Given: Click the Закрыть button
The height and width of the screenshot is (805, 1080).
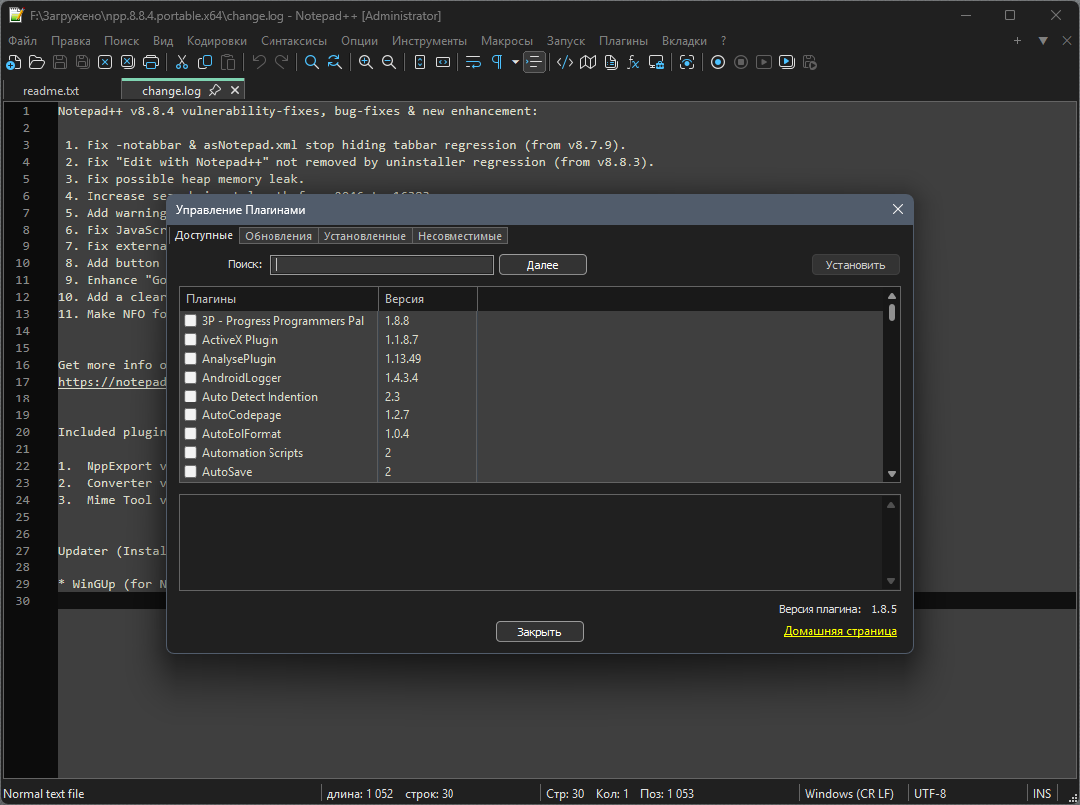Looking at the screenshot, I should (x=539, y=632).
